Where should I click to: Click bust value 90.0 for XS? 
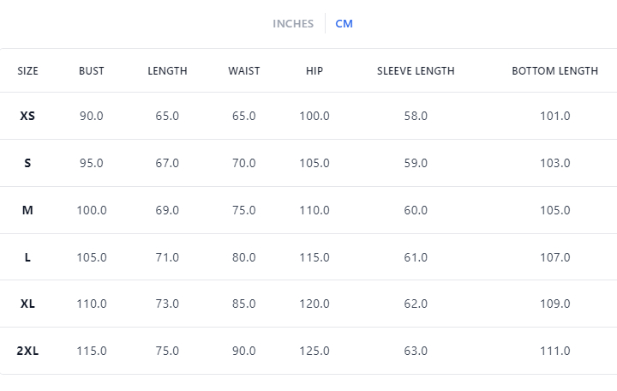pos(92,116)
